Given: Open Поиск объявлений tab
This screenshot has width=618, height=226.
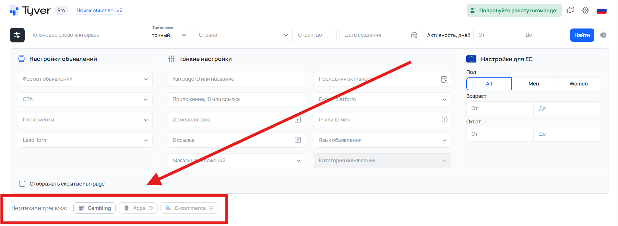Looking at the screenshot, I should click(100, 11).
